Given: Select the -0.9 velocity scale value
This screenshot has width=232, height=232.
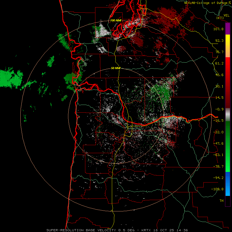Looking at the screenshot, I should tap(219, 109).
